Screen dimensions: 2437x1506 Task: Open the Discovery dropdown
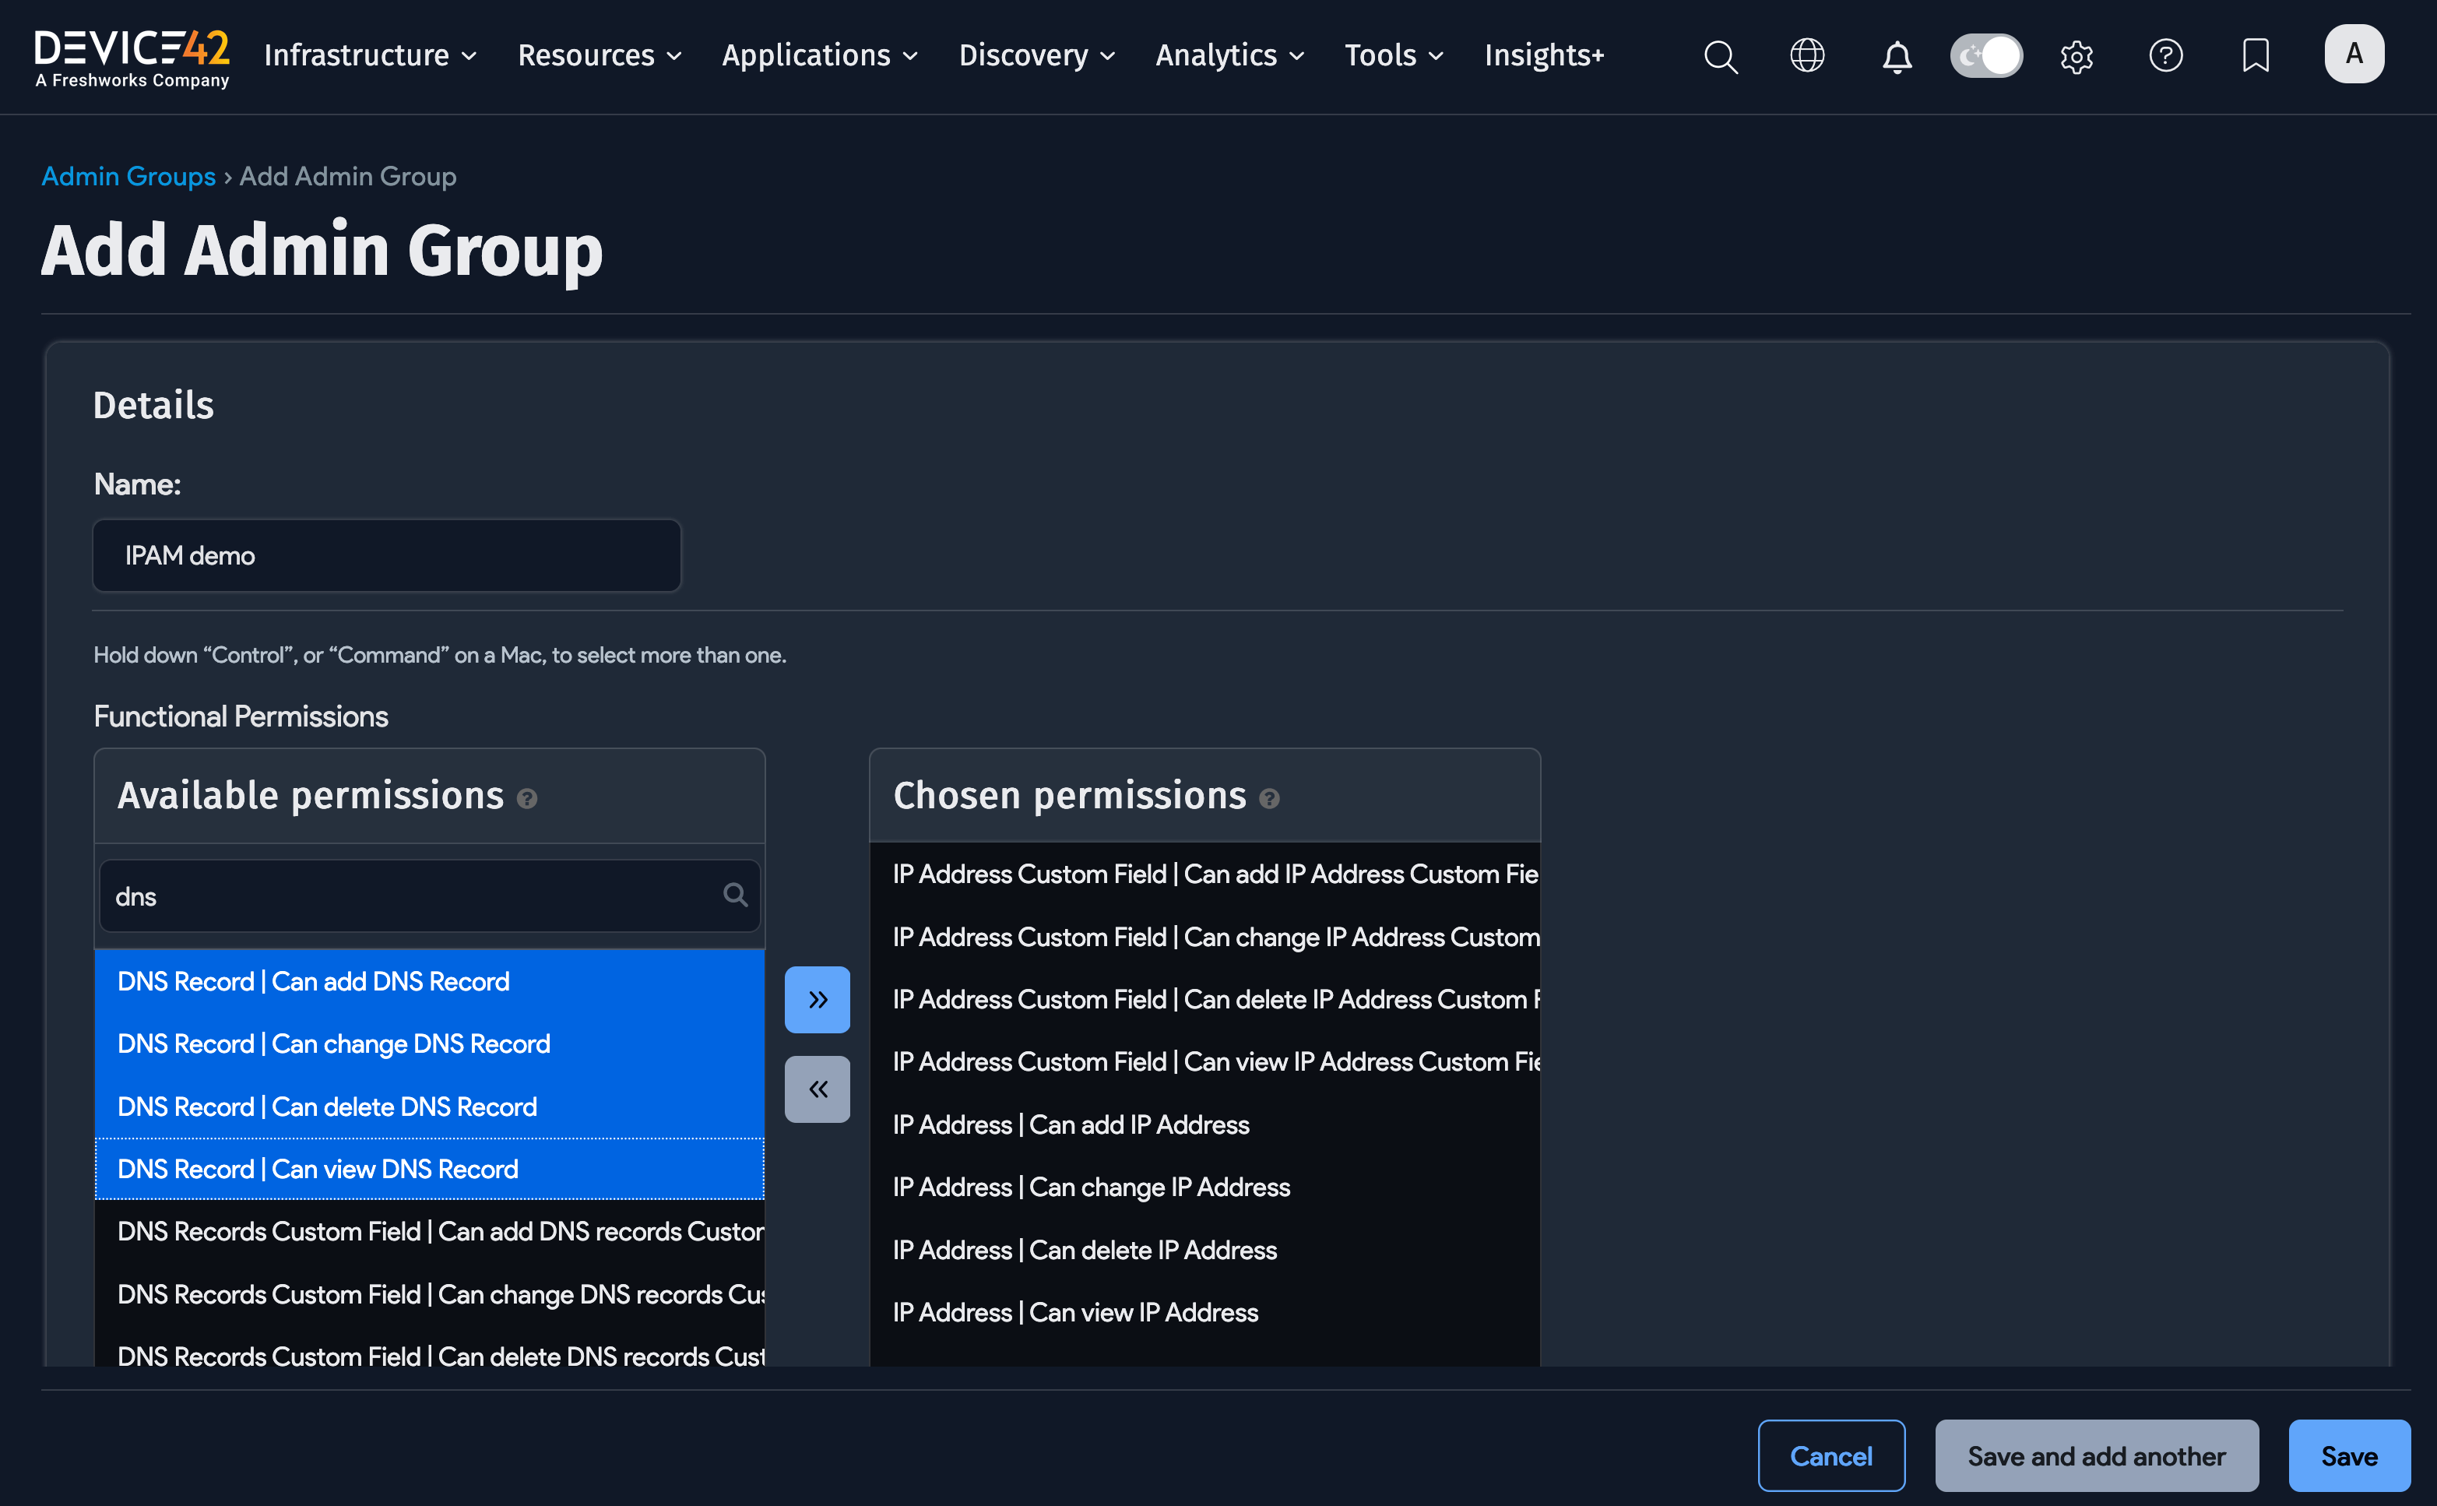tap(1036, 56)
